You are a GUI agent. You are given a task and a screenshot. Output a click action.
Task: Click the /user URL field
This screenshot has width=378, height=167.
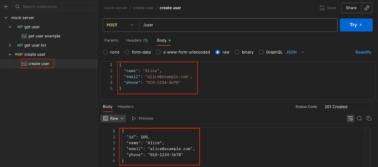point(238,25)
